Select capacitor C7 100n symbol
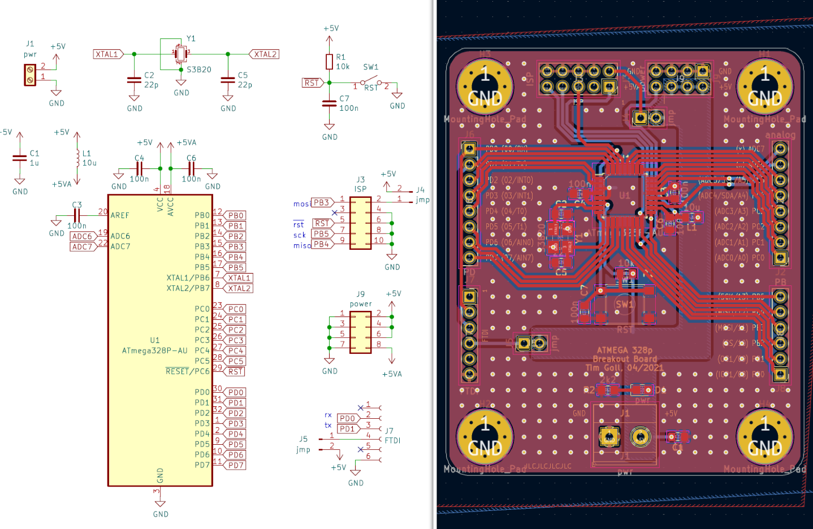The height and width of the screenshot is (529, 813). [329, 103]
